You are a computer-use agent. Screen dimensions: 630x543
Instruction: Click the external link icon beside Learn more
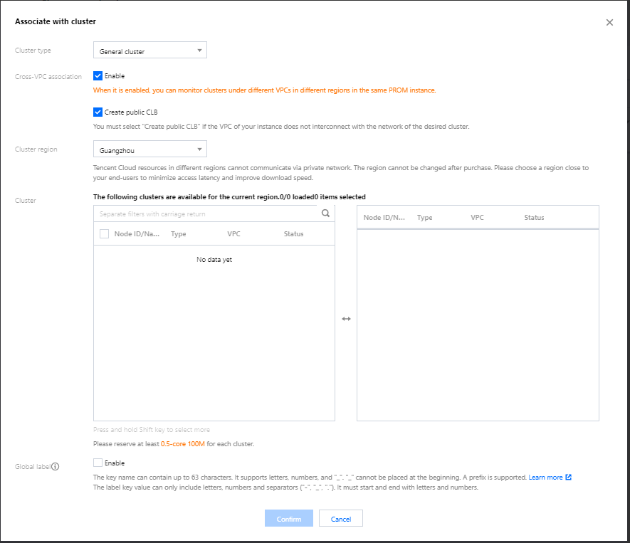pos(568,478)
